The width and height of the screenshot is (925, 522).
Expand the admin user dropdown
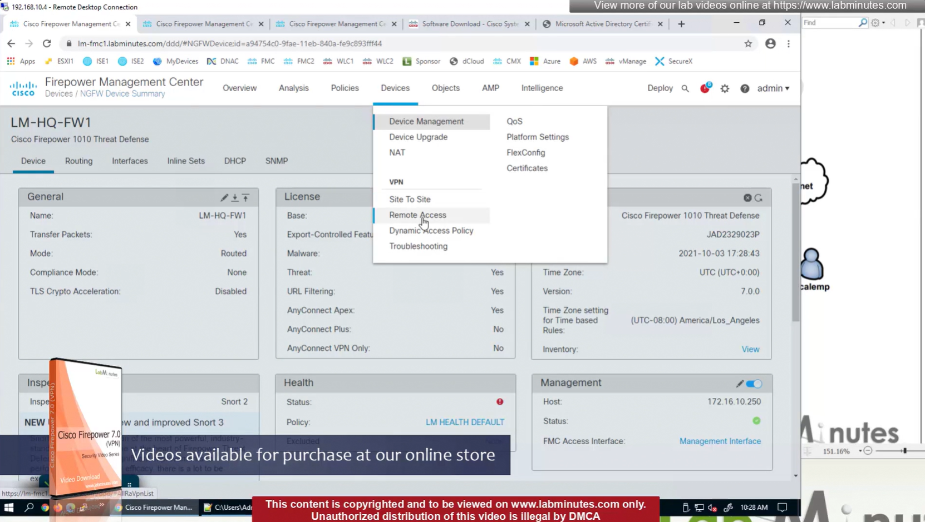(773, 88)
